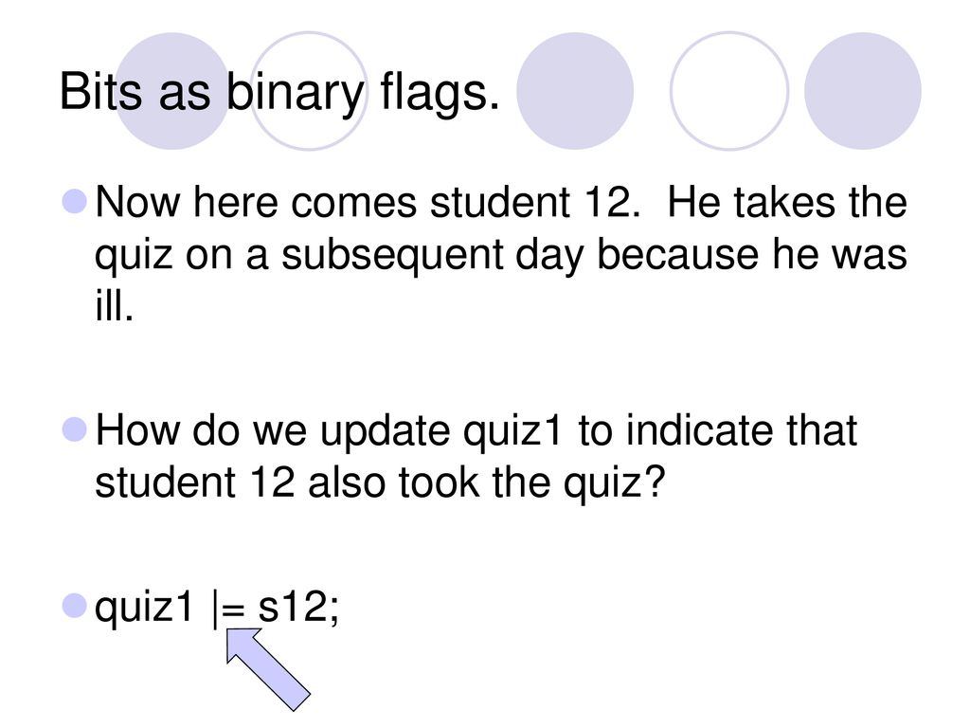Click the word 'quiz1' in code line

point(144,609)
